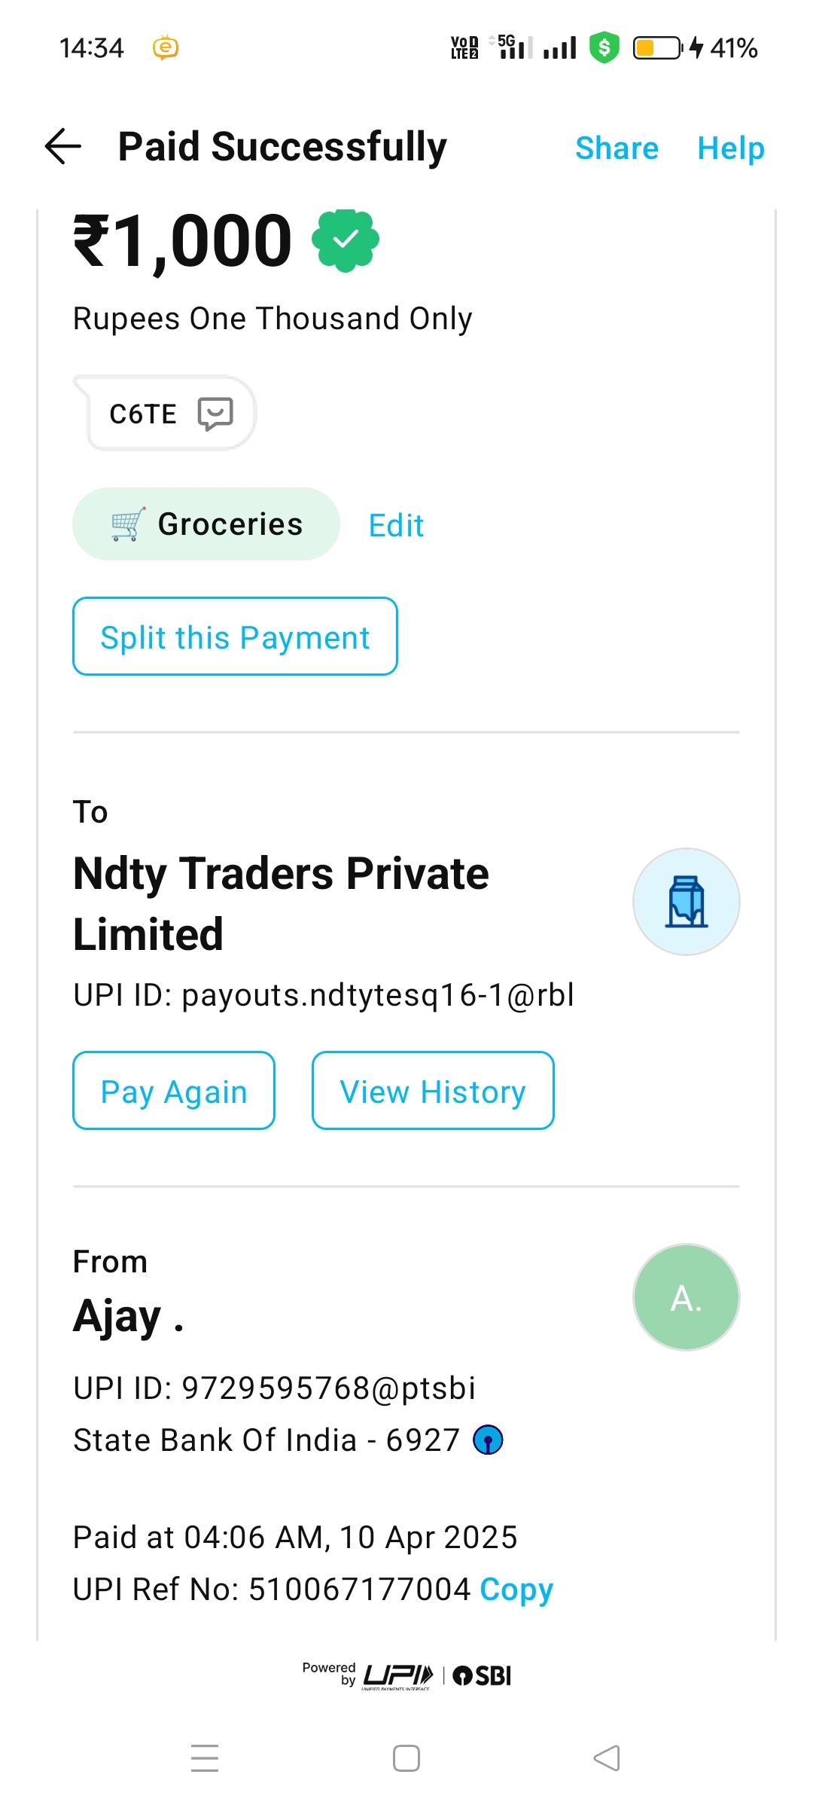
Task: Open the merchant milk carton avatar
Action: [686, 902]
